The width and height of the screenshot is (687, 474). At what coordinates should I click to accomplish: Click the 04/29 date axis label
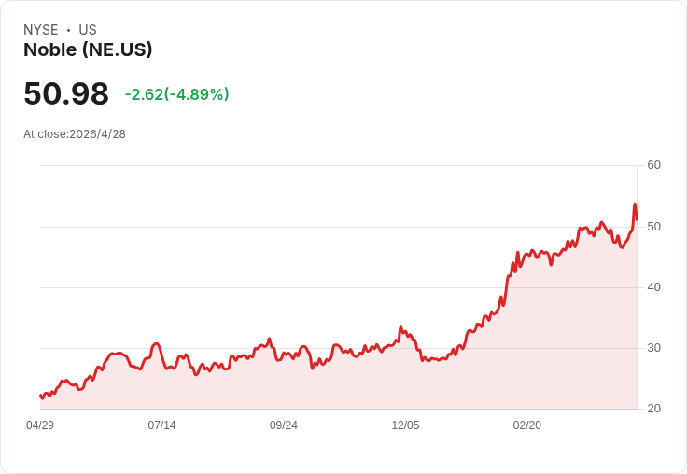click(x=40, y=425)
